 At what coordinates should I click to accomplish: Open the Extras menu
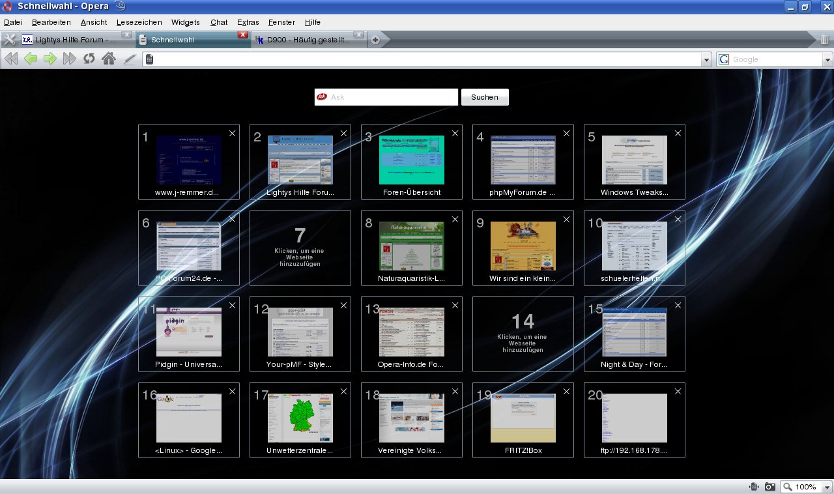[248, 22]
